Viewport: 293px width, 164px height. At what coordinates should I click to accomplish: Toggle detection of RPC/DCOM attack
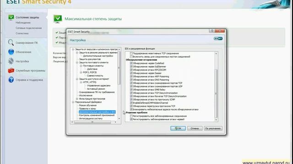pyautogui.click(x=131, y=70)
